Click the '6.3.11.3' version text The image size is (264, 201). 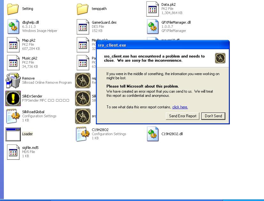[29, 27]
